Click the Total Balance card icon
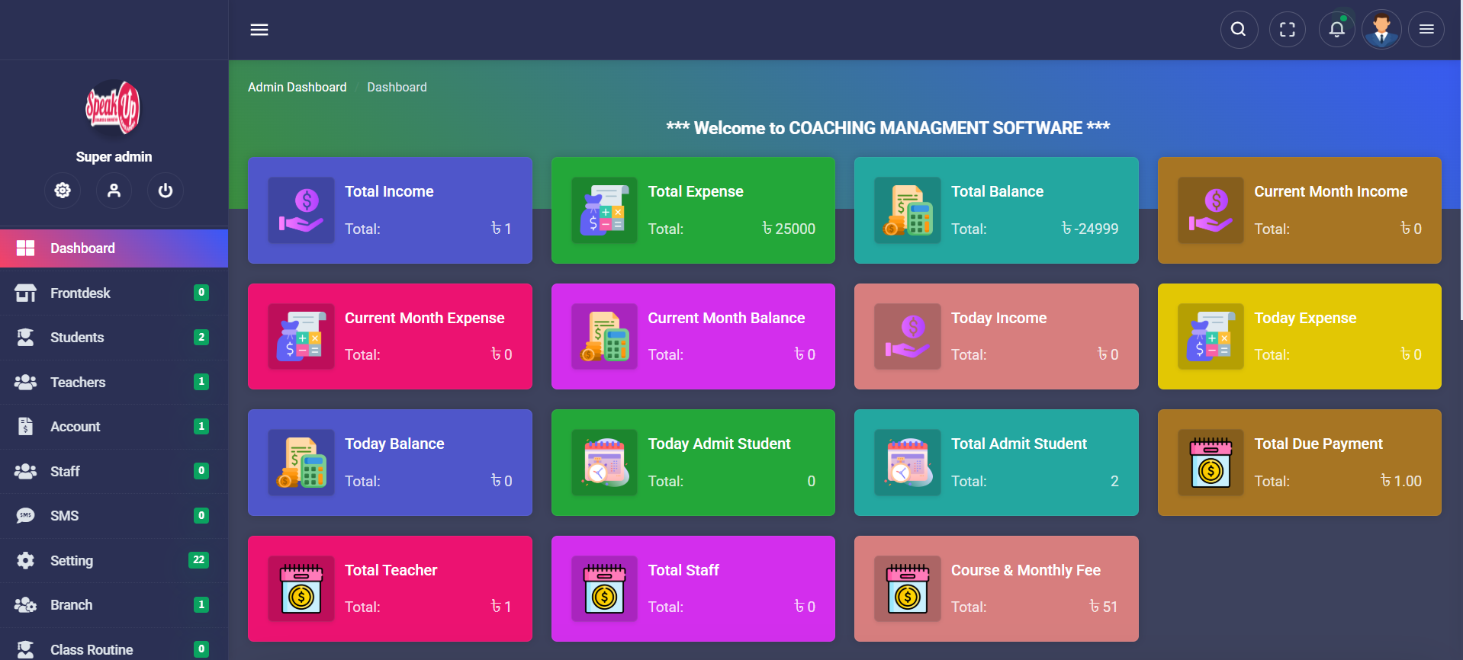 coord(908,210)
